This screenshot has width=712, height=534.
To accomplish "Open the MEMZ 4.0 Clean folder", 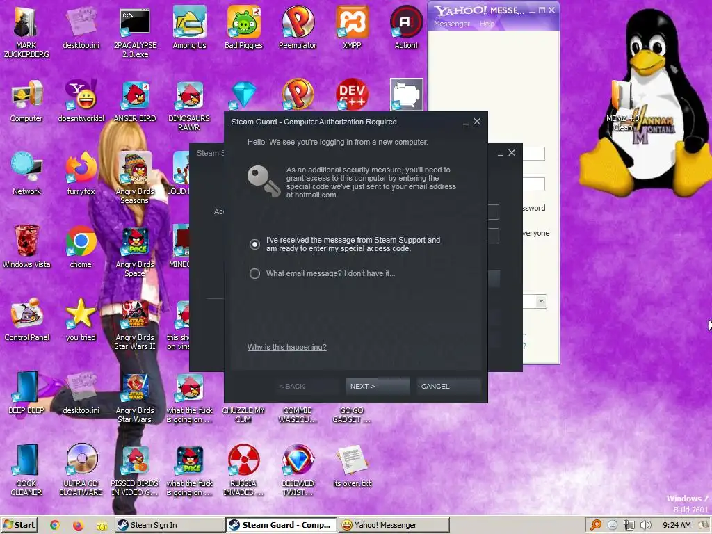I will coord(623,106).
